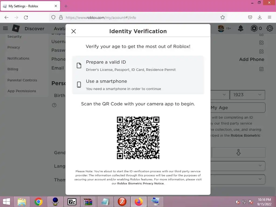
Task: Edit the display name pencil icon
Action: point(261,34)
